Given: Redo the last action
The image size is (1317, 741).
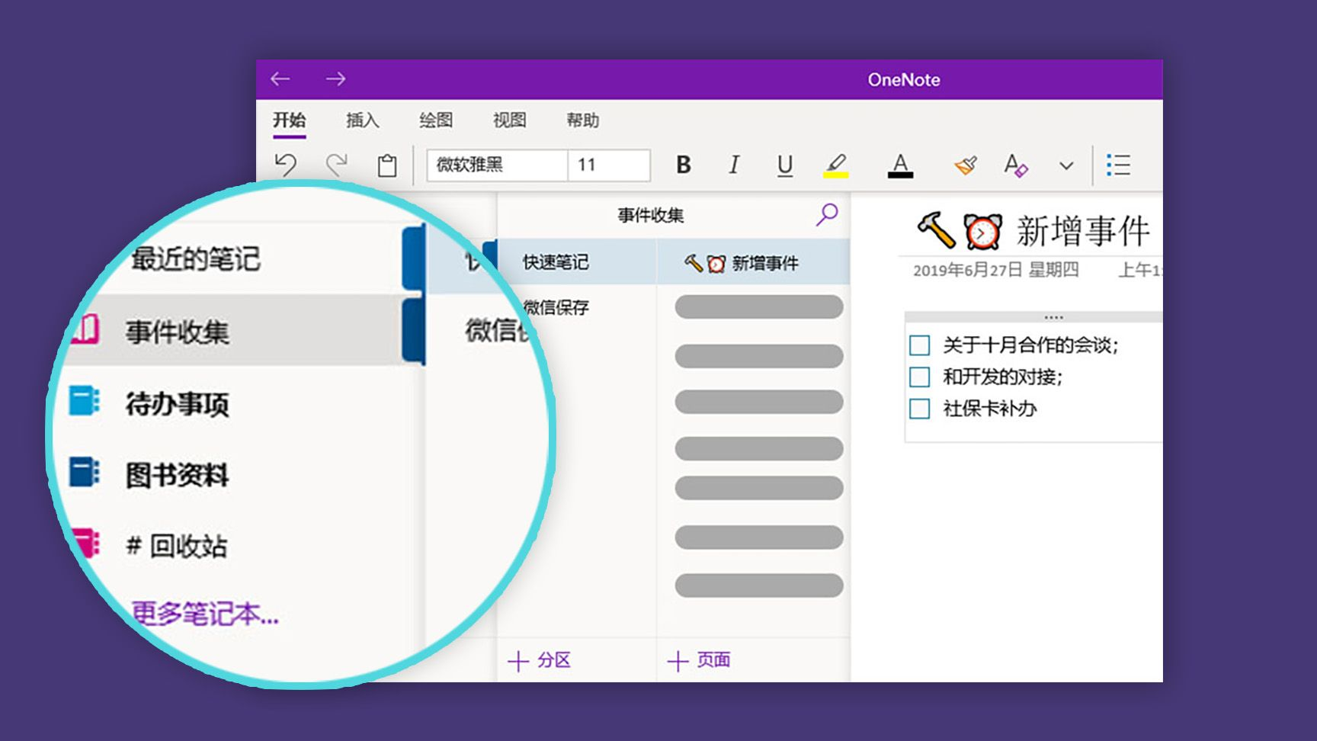Looking at the screenshot, I should pyautogui.click(x=336, y=165).
